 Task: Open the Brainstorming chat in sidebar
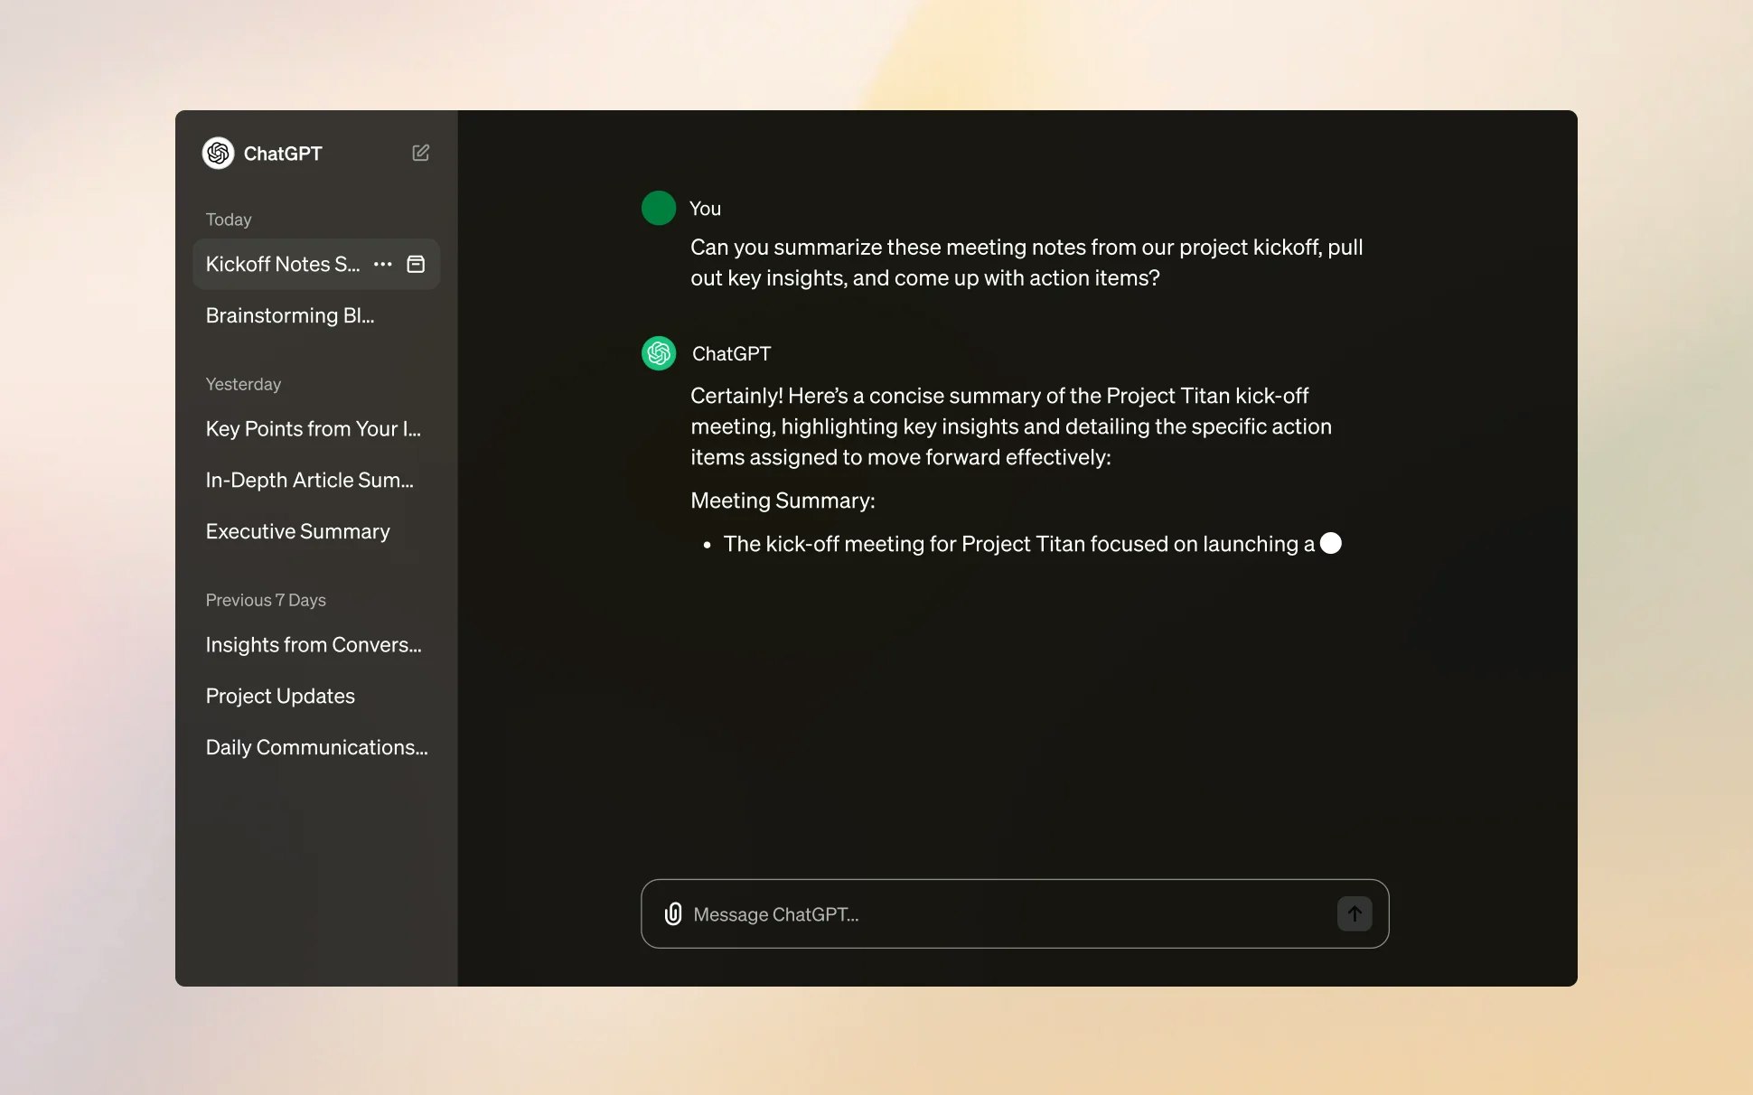[289, 315]
